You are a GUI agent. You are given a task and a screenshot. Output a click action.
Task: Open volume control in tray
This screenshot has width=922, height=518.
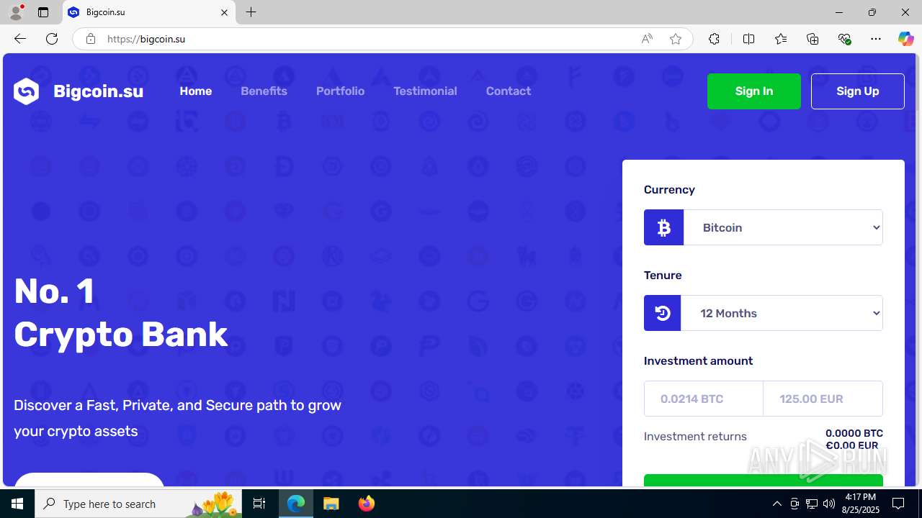coord(829,504)
